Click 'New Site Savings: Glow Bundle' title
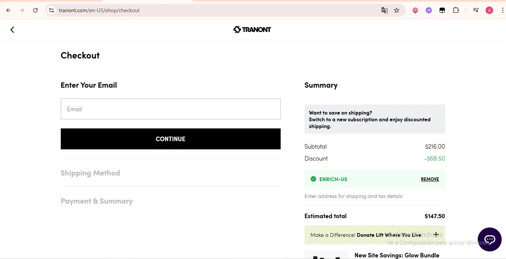The width and height of the screenshot is (506, 259). [x=397, y=255]
